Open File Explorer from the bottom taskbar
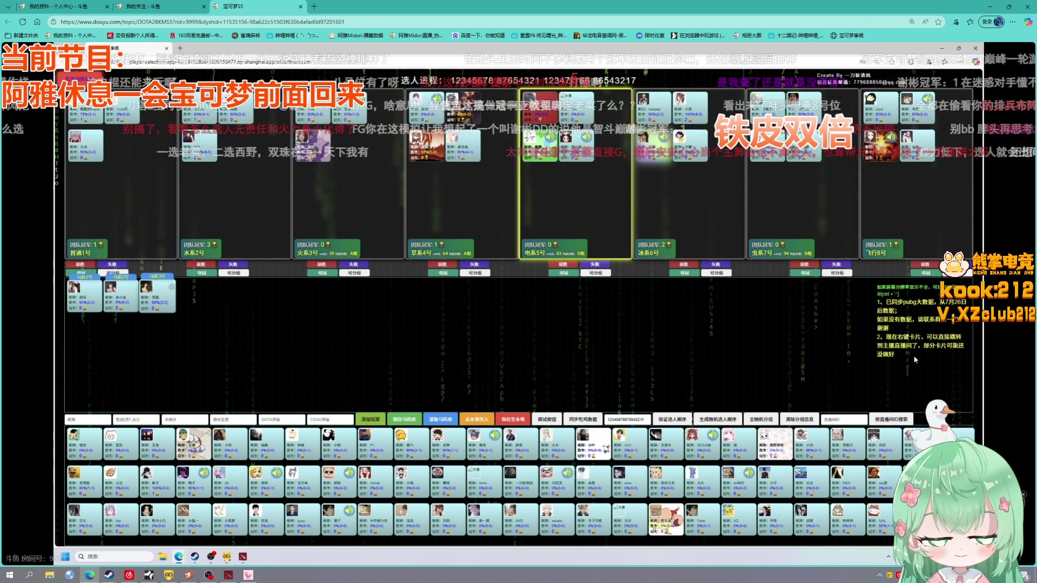1037x583 pixels. (x=49, y=575)
